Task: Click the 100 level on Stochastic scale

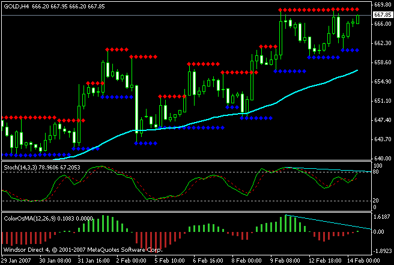Action: click(378, 166)
